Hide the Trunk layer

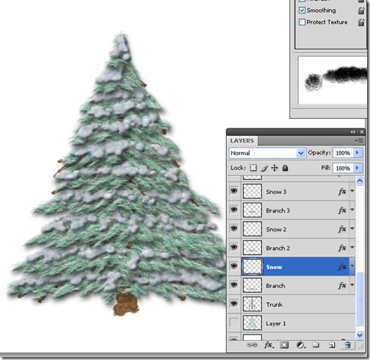[x=234, y=304]
